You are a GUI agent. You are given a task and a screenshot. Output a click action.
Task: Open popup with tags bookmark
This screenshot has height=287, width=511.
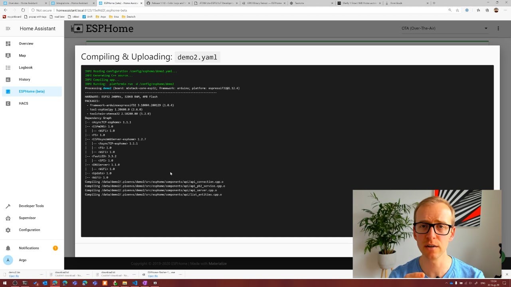pos(35,17)
